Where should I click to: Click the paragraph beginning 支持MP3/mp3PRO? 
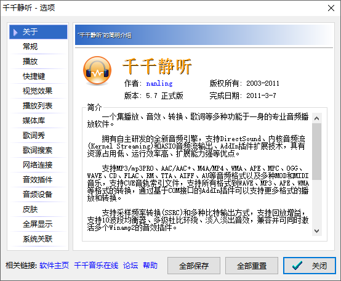(x=198, y=183)
